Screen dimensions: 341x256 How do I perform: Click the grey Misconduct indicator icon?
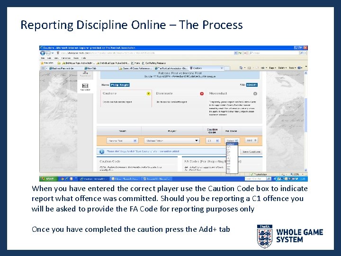coord(255,93)
